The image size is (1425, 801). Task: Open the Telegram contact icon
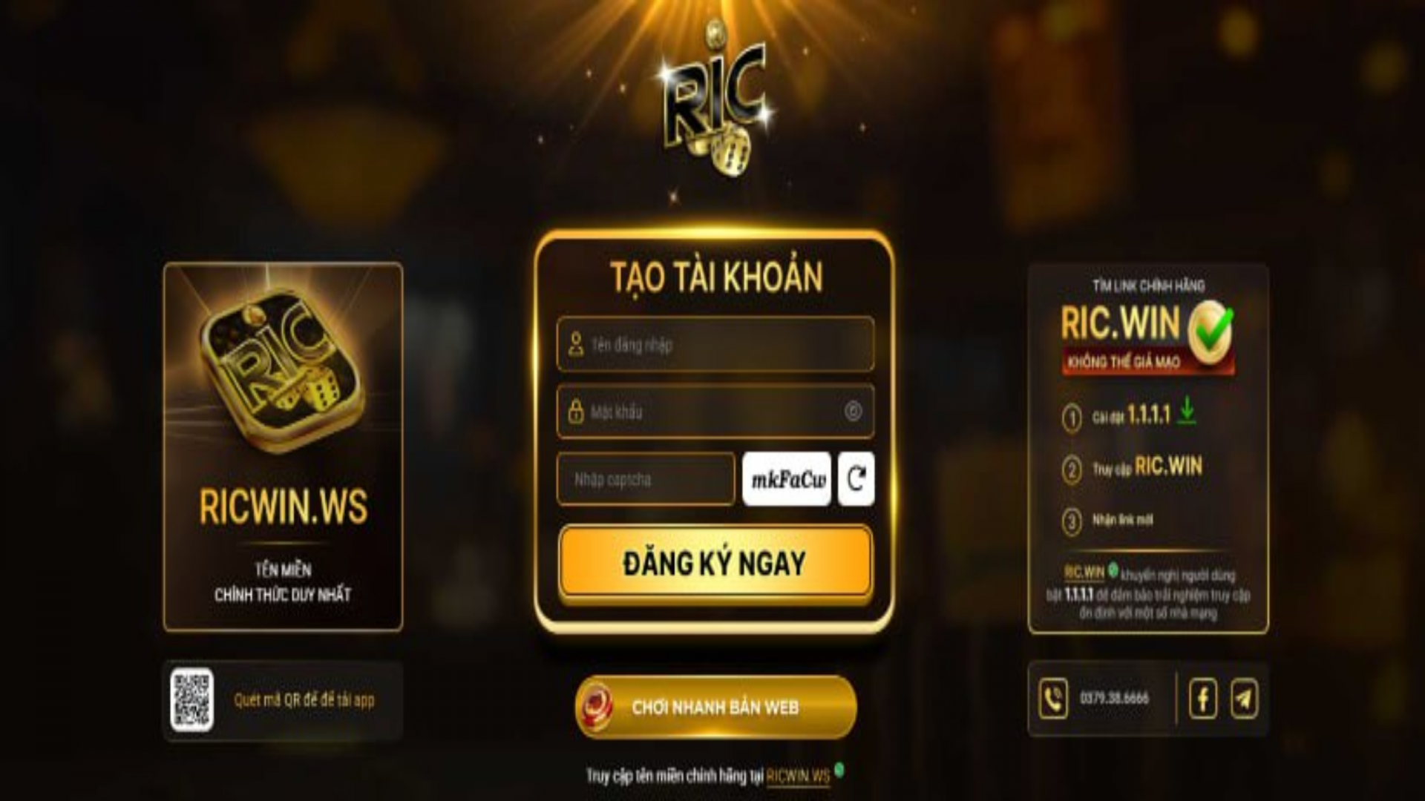pyautogui.click(x=1245, y=699)
